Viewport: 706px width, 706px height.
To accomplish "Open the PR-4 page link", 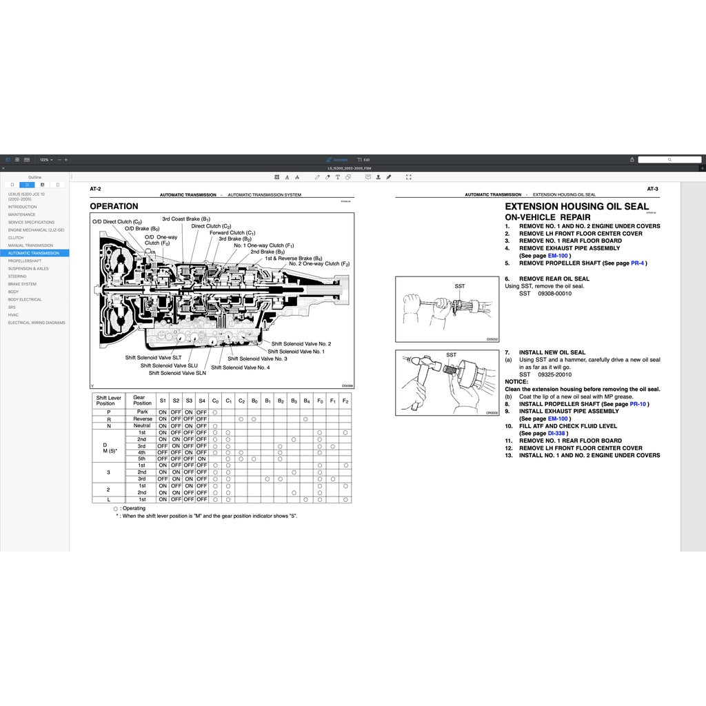I will point(638,263).
